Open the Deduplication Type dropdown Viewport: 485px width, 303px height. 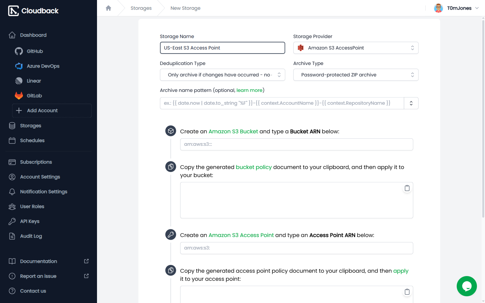(222, 75)
